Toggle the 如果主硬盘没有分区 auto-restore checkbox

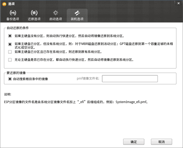(x=10, y=36)
